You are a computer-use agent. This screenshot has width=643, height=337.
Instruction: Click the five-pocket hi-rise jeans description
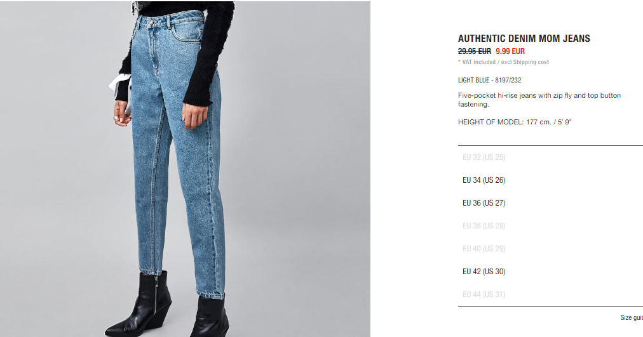[539, 100]
